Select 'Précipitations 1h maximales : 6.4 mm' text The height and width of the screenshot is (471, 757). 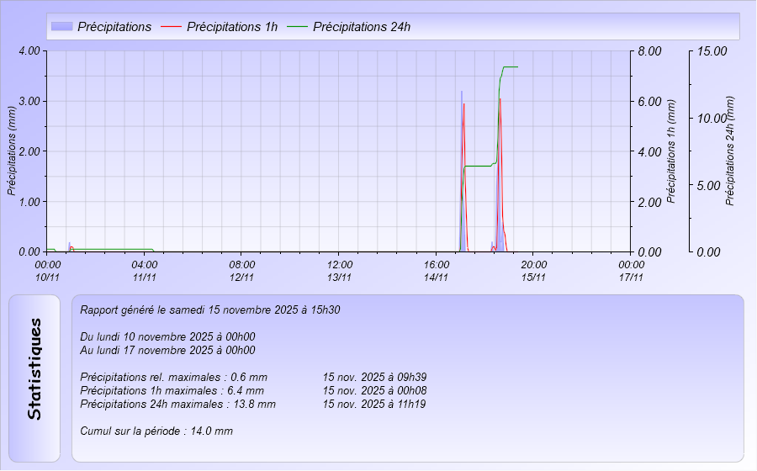tap(172, 390)
